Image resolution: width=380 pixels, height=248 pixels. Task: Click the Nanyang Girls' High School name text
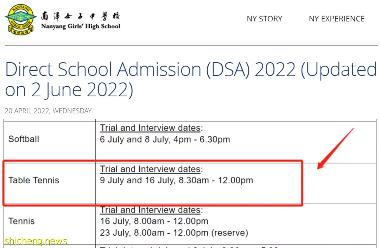pyautogui.click(x=81, y=26)
